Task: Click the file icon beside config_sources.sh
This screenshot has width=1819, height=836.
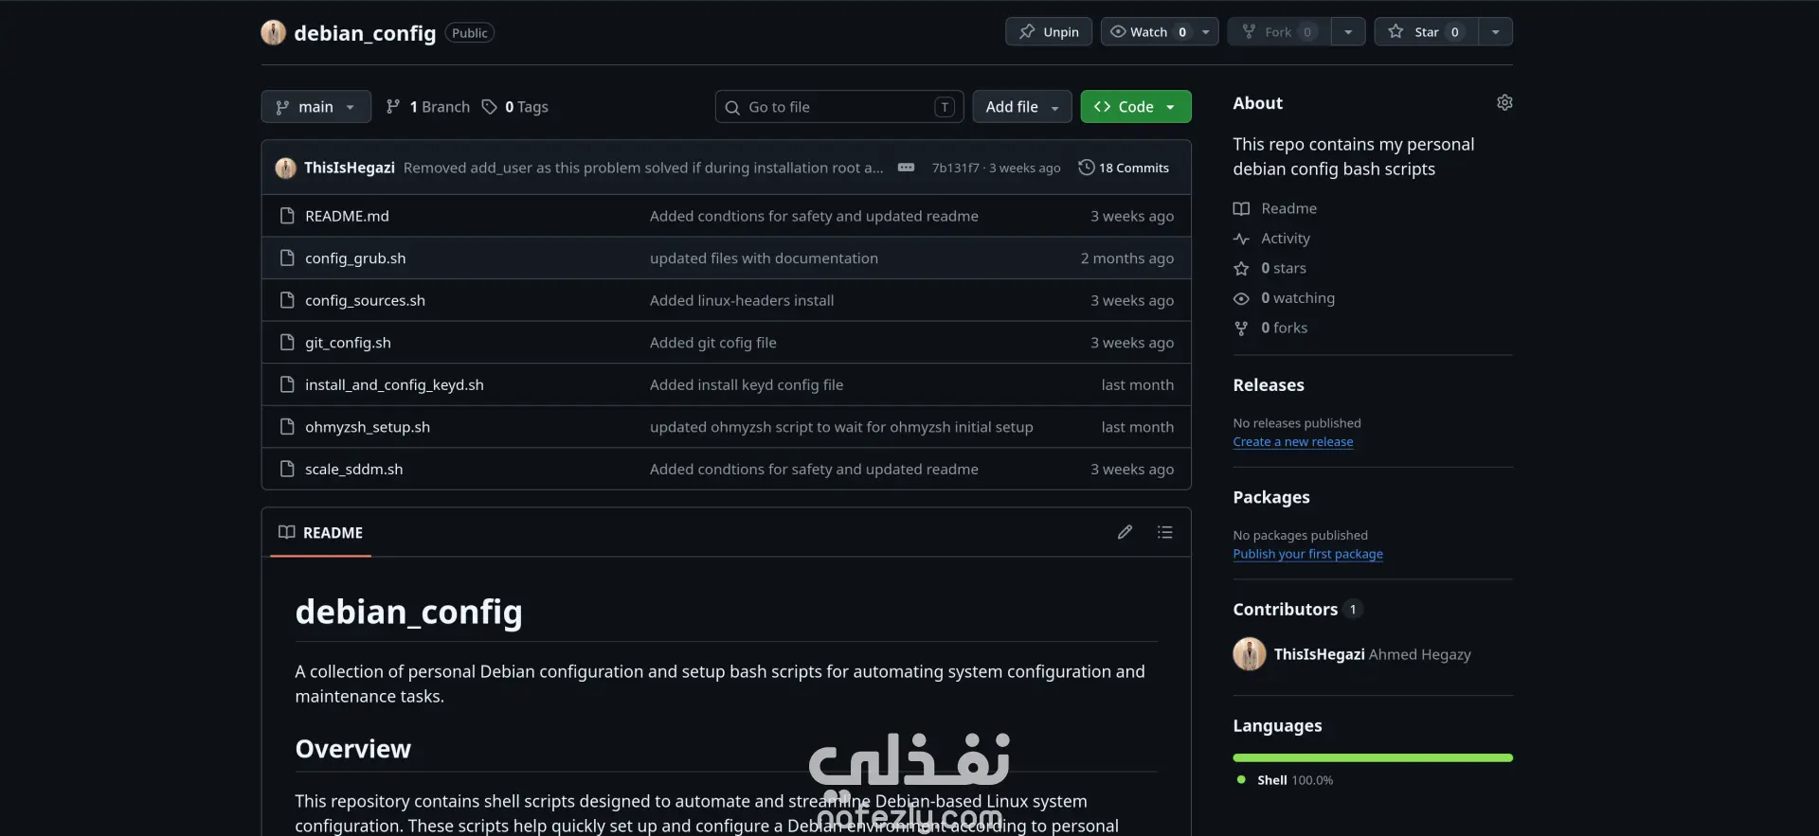Action: pos(287,300)
